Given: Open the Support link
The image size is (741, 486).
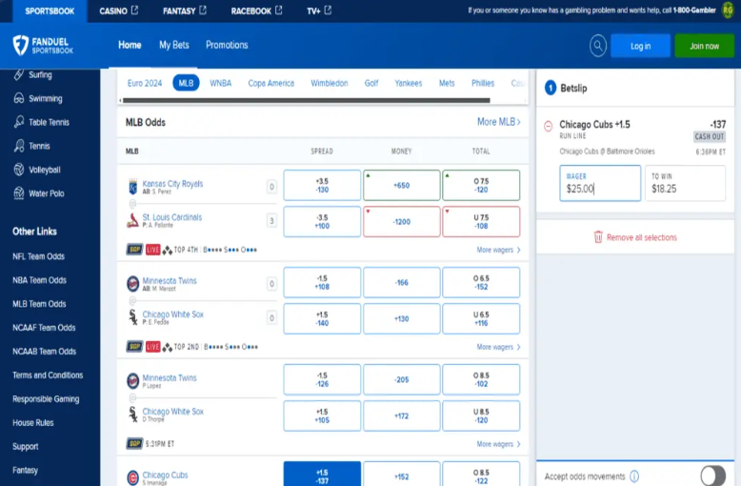Looking at the screenshot, I should [26, 446].
